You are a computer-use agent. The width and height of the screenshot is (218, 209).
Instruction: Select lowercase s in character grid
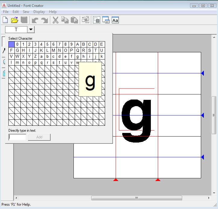[x=53, y=62]
